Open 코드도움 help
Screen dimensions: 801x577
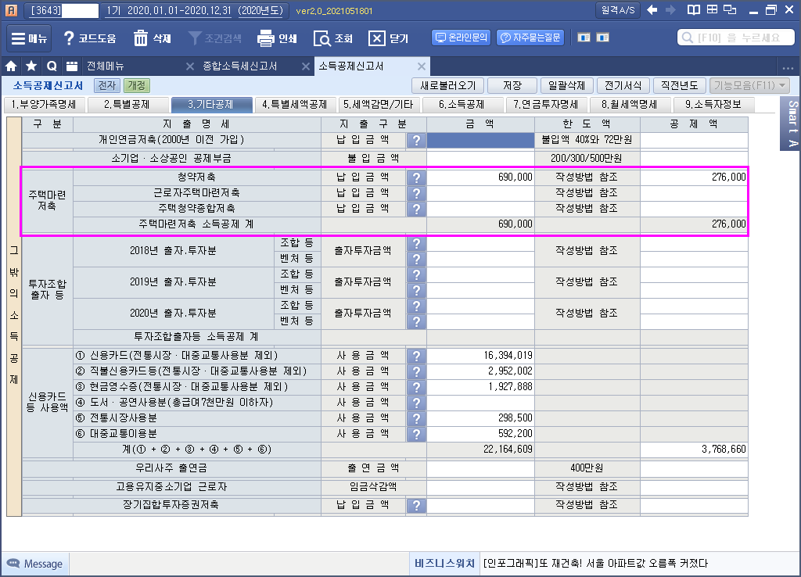[x=89, y=38]
